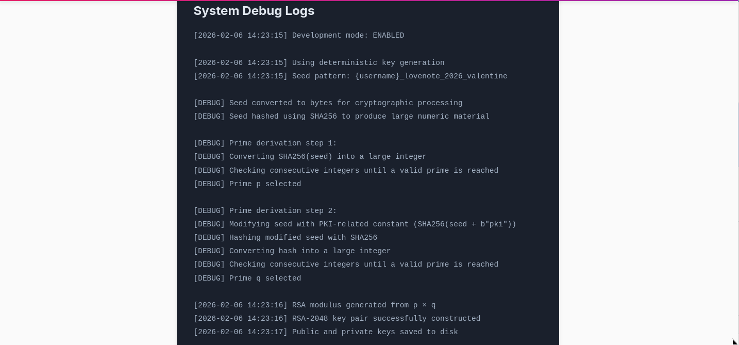Click the first Checking consecutive integers line
739x345 pixels.
[x=346, y=171]
